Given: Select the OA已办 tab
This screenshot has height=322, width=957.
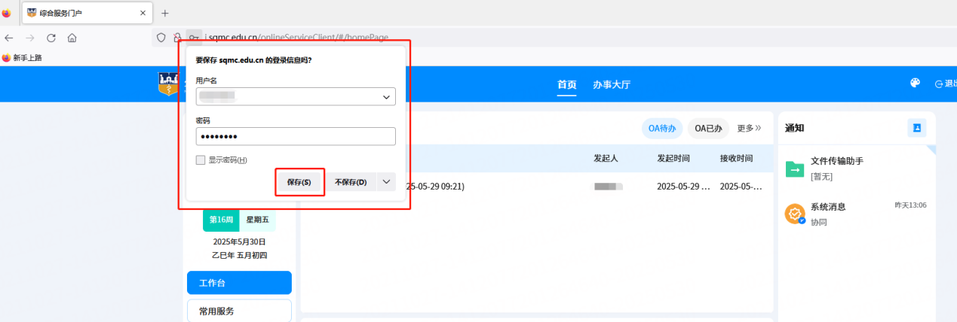Looking at the screenshot, I should [x=708, y=129].
